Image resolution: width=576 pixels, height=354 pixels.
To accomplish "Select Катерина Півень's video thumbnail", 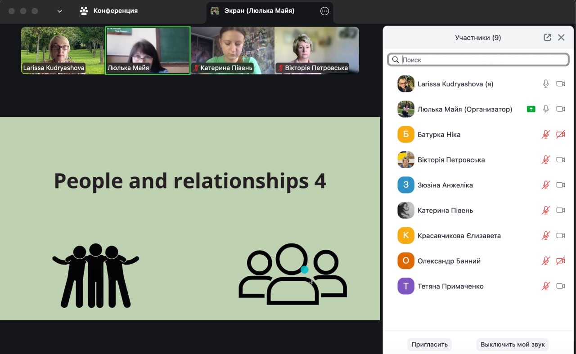I will click(x=232, y=50).
